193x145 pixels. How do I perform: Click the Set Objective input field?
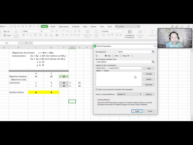click(x=134, y=52)
